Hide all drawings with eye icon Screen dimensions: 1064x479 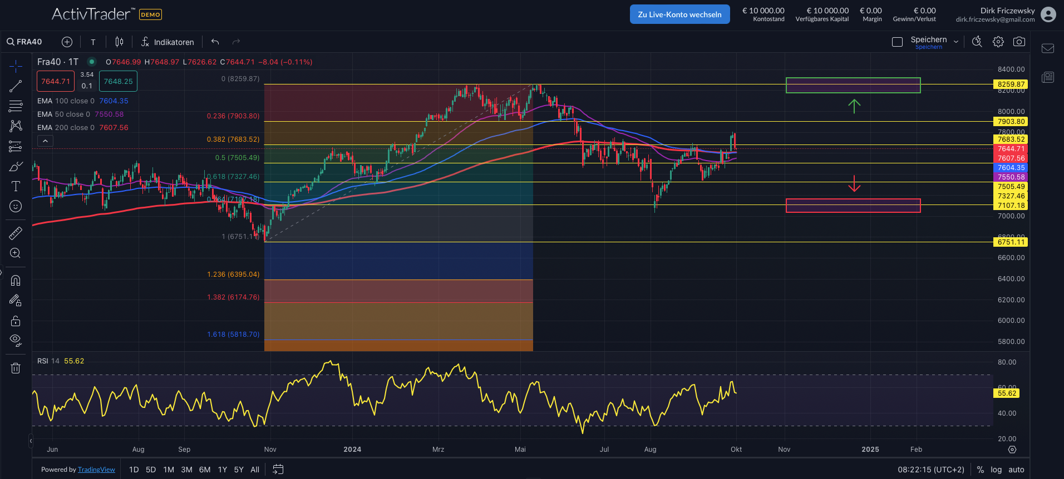click(x=16, y=340)
